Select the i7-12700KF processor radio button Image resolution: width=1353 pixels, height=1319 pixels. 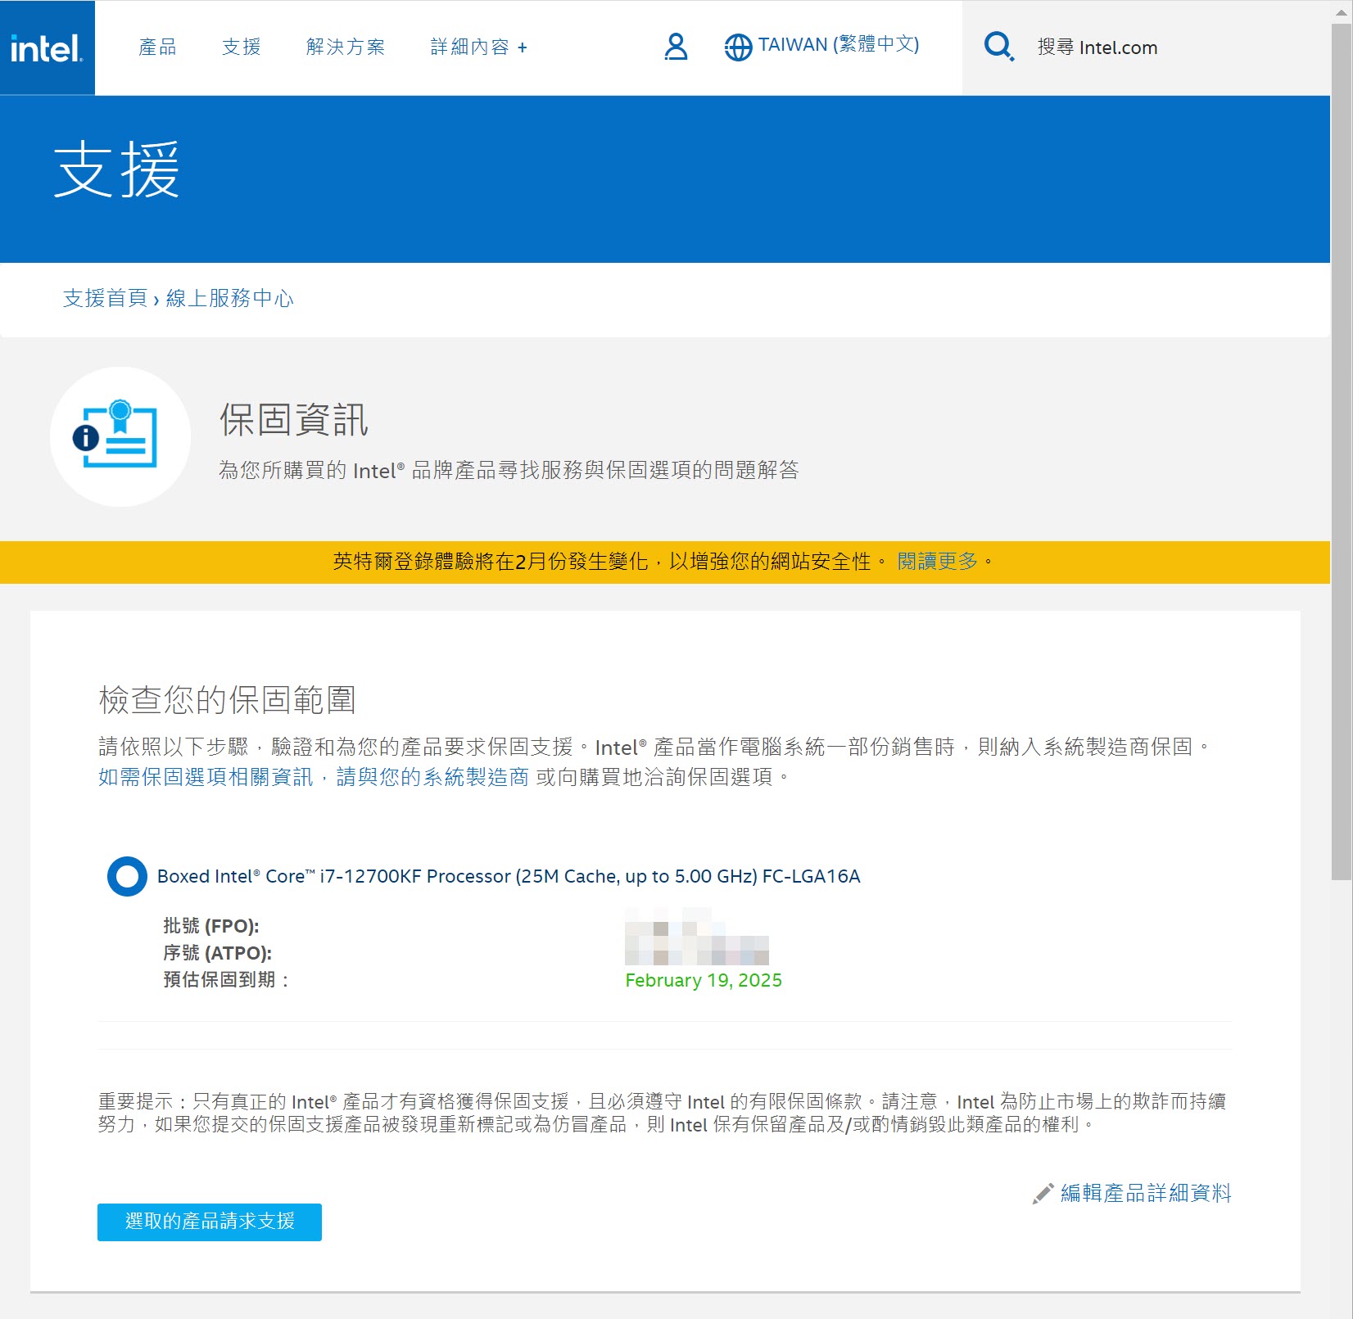coord(127,877)
